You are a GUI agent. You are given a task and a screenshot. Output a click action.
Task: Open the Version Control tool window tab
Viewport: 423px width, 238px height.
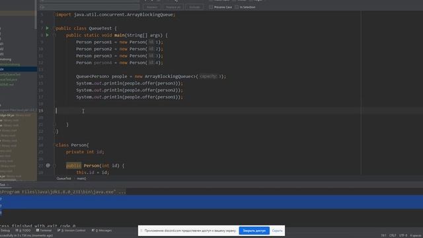[71, 231]
